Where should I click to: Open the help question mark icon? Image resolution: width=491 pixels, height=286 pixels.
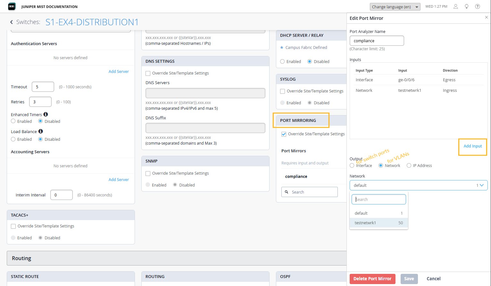478,6
